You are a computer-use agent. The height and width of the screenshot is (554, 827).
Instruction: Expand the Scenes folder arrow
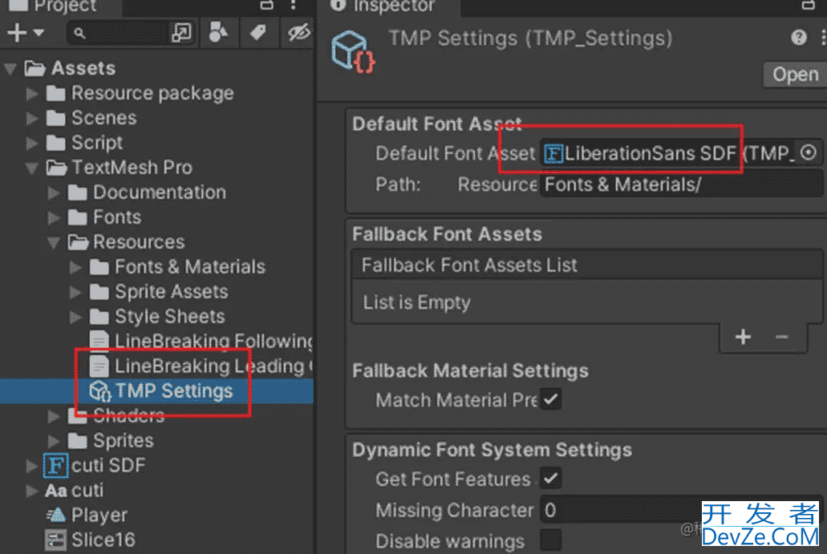pyautogui.click(x=32, y=118)
